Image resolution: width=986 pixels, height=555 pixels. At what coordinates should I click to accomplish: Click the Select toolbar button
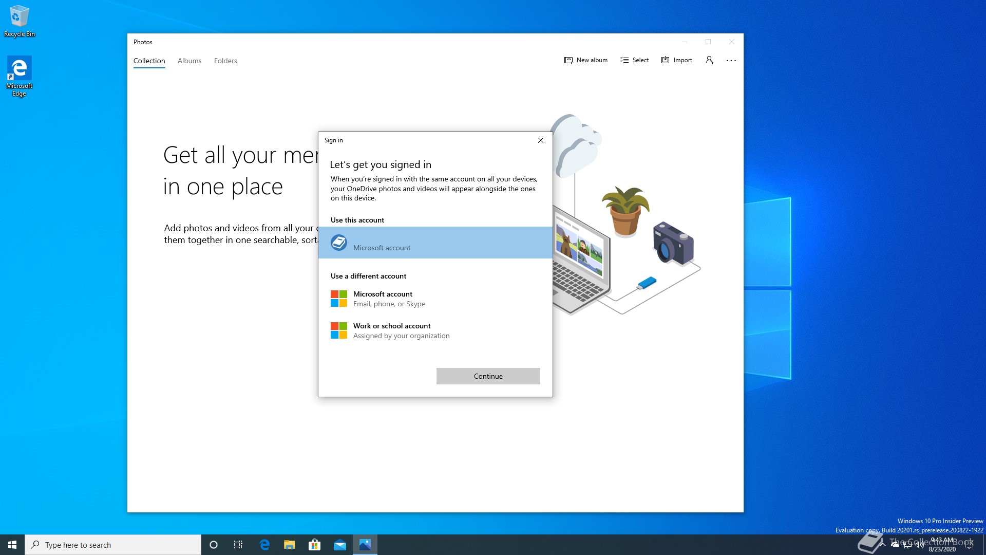point(635,60)
